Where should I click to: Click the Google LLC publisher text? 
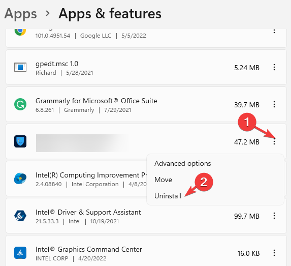pyautogui.click(x=96, y=36)
